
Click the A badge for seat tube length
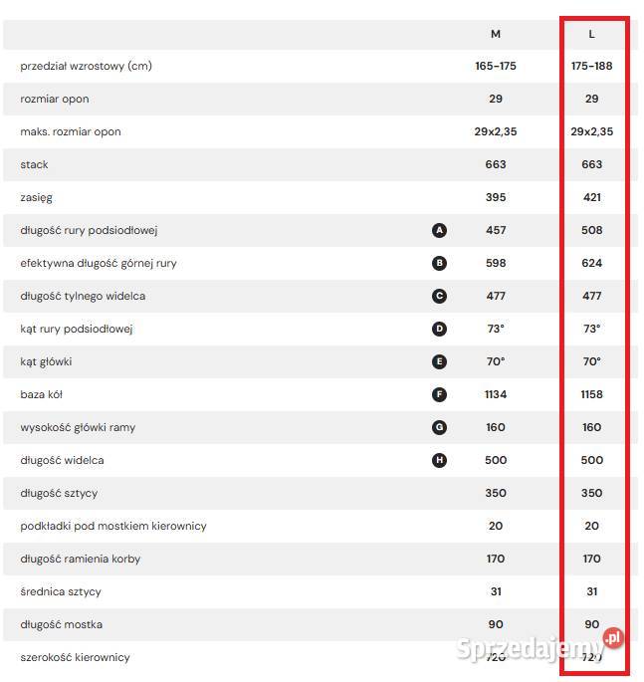tap(439, 230)
